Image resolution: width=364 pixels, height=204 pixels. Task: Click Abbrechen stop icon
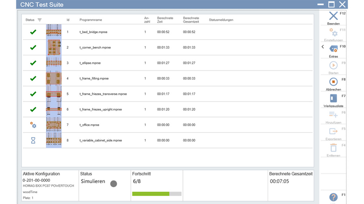tap(334, 82)
